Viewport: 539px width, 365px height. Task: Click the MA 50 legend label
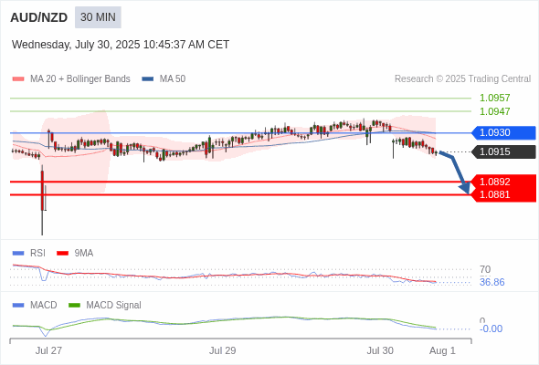173,79
